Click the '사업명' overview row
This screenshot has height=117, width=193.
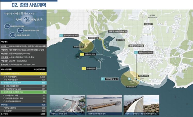pos(23,46)
